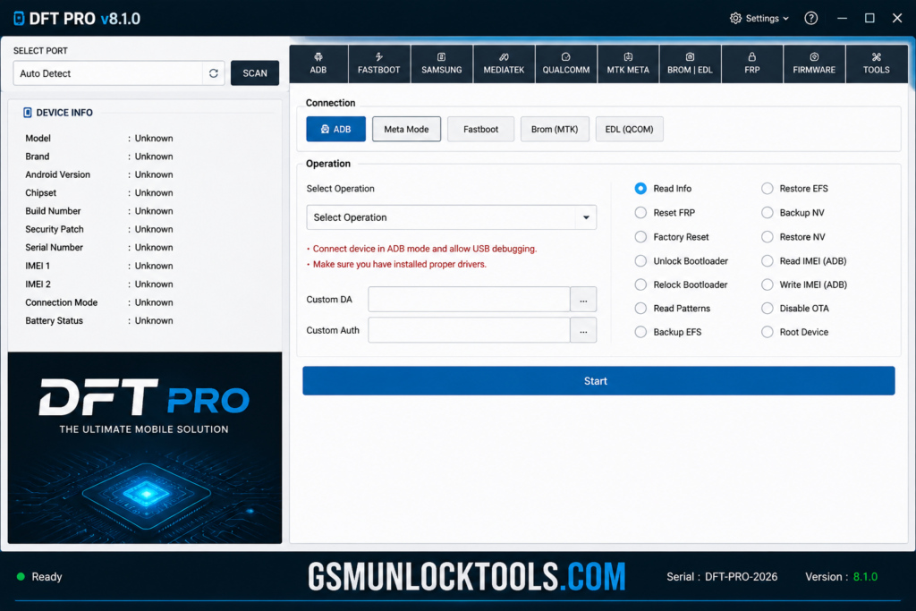Image resolution: width=916 pixels, height=611 pixels.
Task: Click the Security Patch row
Action: pyautogui.click(x=99, y=229)
